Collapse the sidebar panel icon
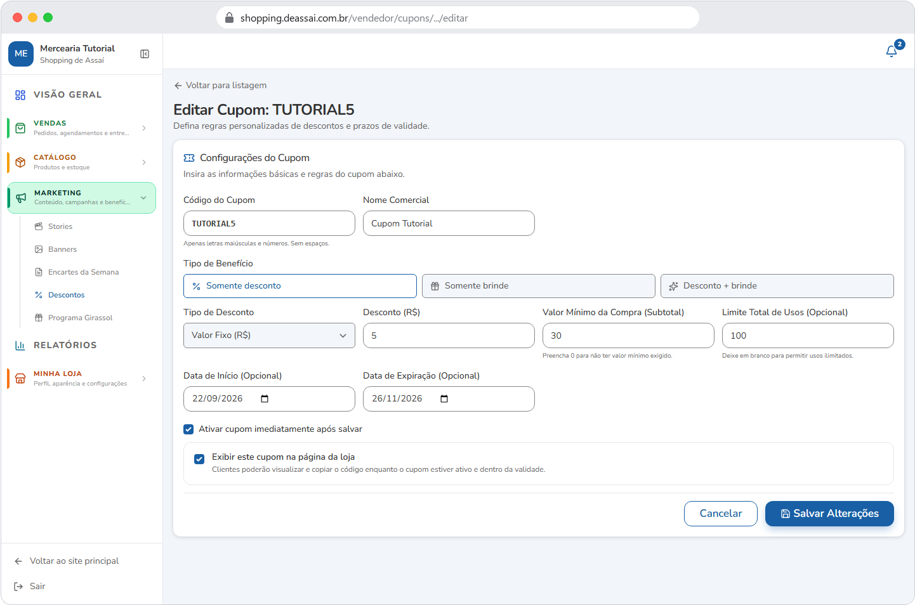 [x=145, y=54]
